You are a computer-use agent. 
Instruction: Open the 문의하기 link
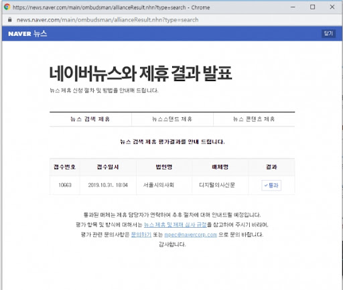(x=141, y=234)
